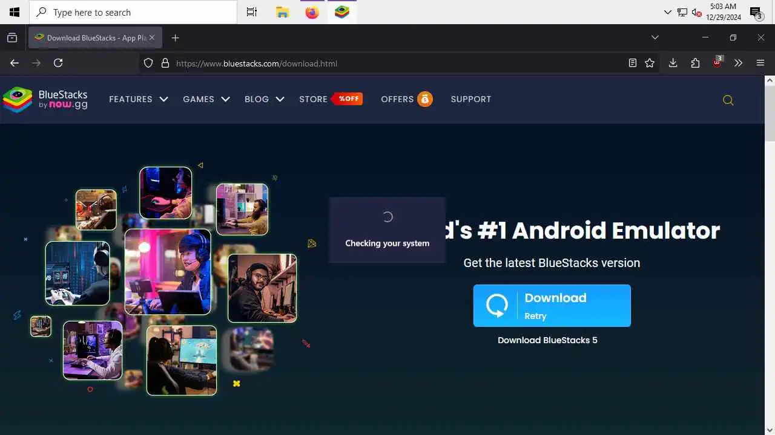Open File Explorer from the taskbar
Image resolution: width=775 pixels, height=435 pixels.
[282, 12]
